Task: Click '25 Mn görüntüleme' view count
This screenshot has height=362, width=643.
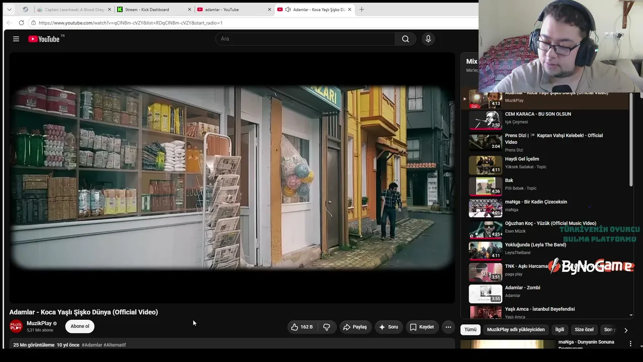Action: (x=34, y=345)
